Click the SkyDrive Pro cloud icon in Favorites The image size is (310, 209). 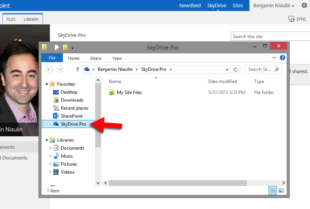(56, 124)
